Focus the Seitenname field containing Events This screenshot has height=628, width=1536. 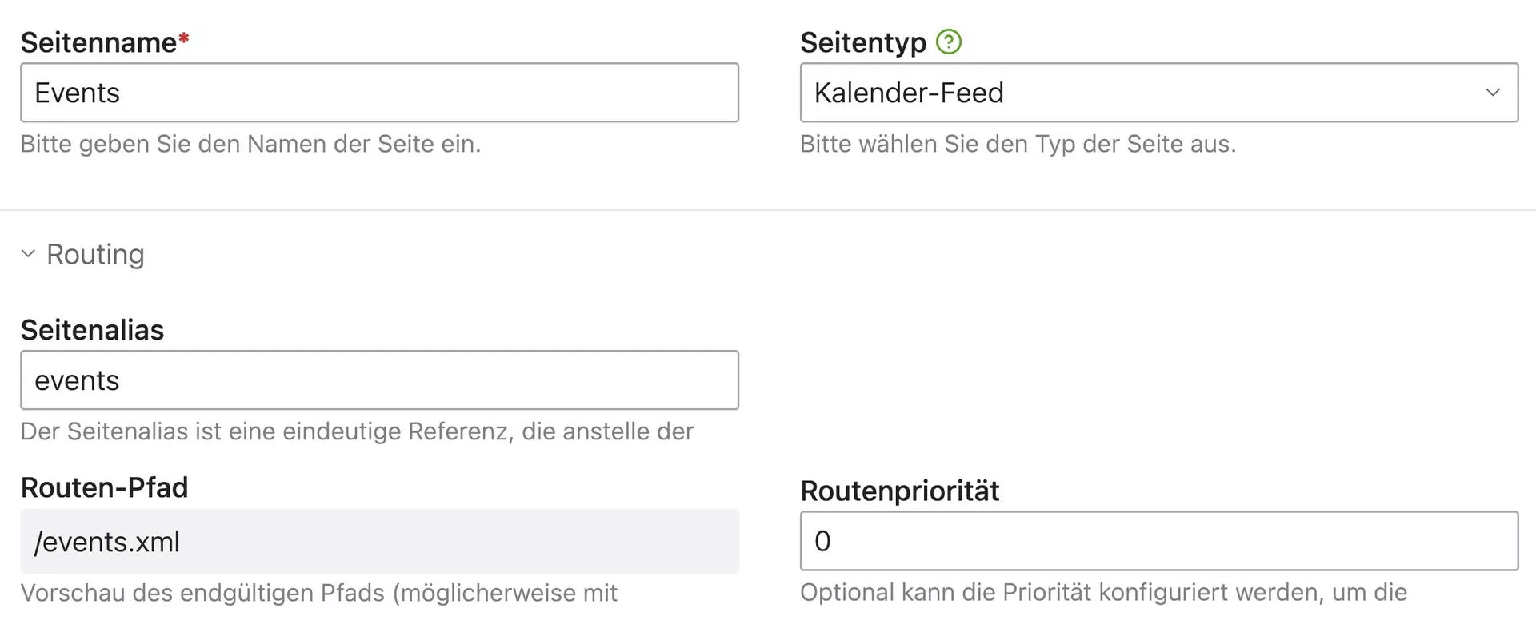(x=379, y=93)
